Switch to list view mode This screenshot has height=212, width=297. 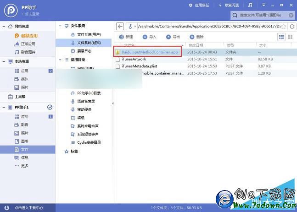pos(281,37)
